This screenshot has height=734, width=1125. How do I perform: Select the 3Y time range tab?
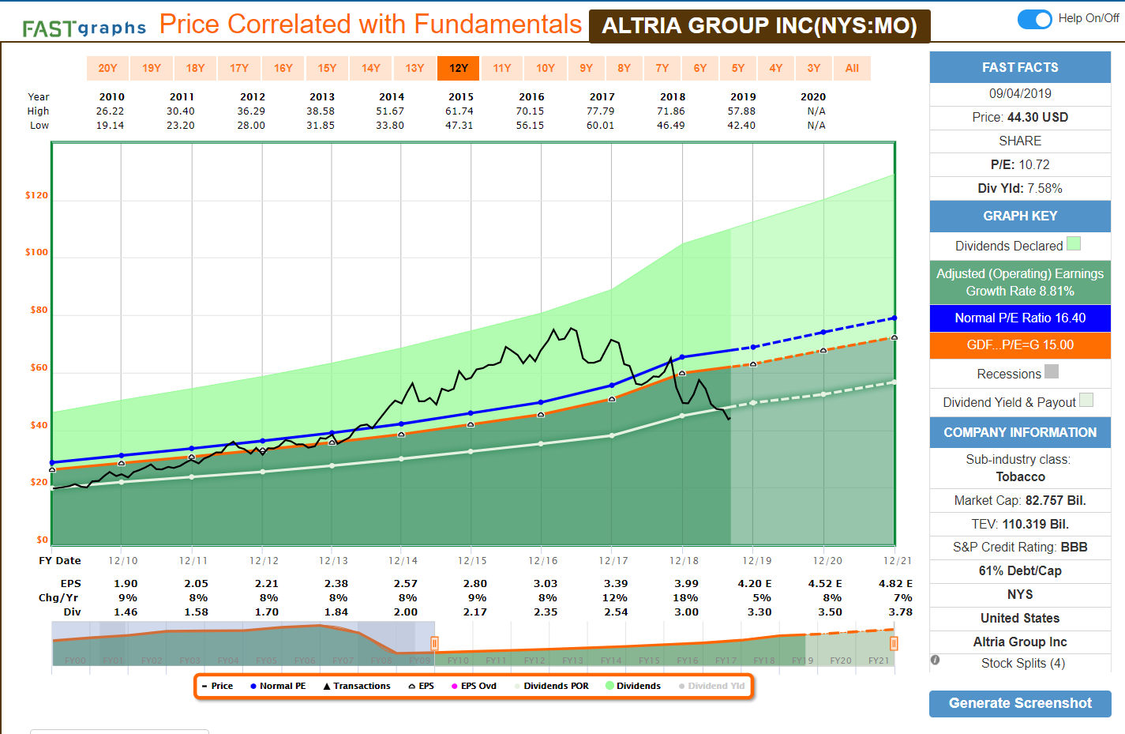click(813, 68)
